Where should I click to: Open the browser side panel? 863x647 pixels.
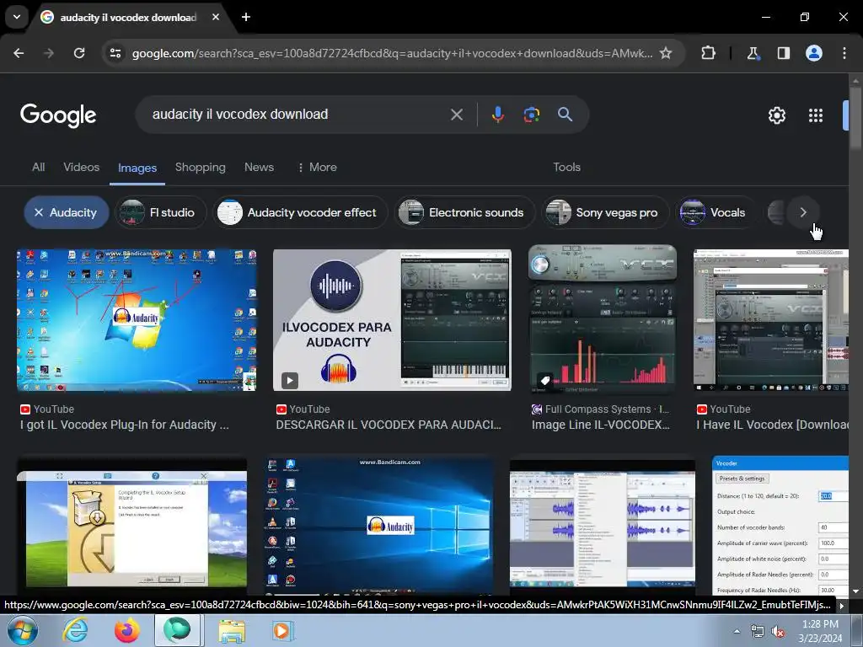pos(783,53)
